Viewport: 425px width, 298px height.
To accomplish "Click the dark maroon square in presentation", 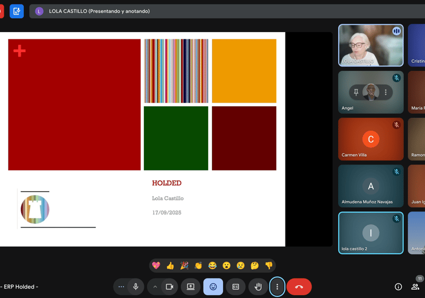I will point(244,138).
